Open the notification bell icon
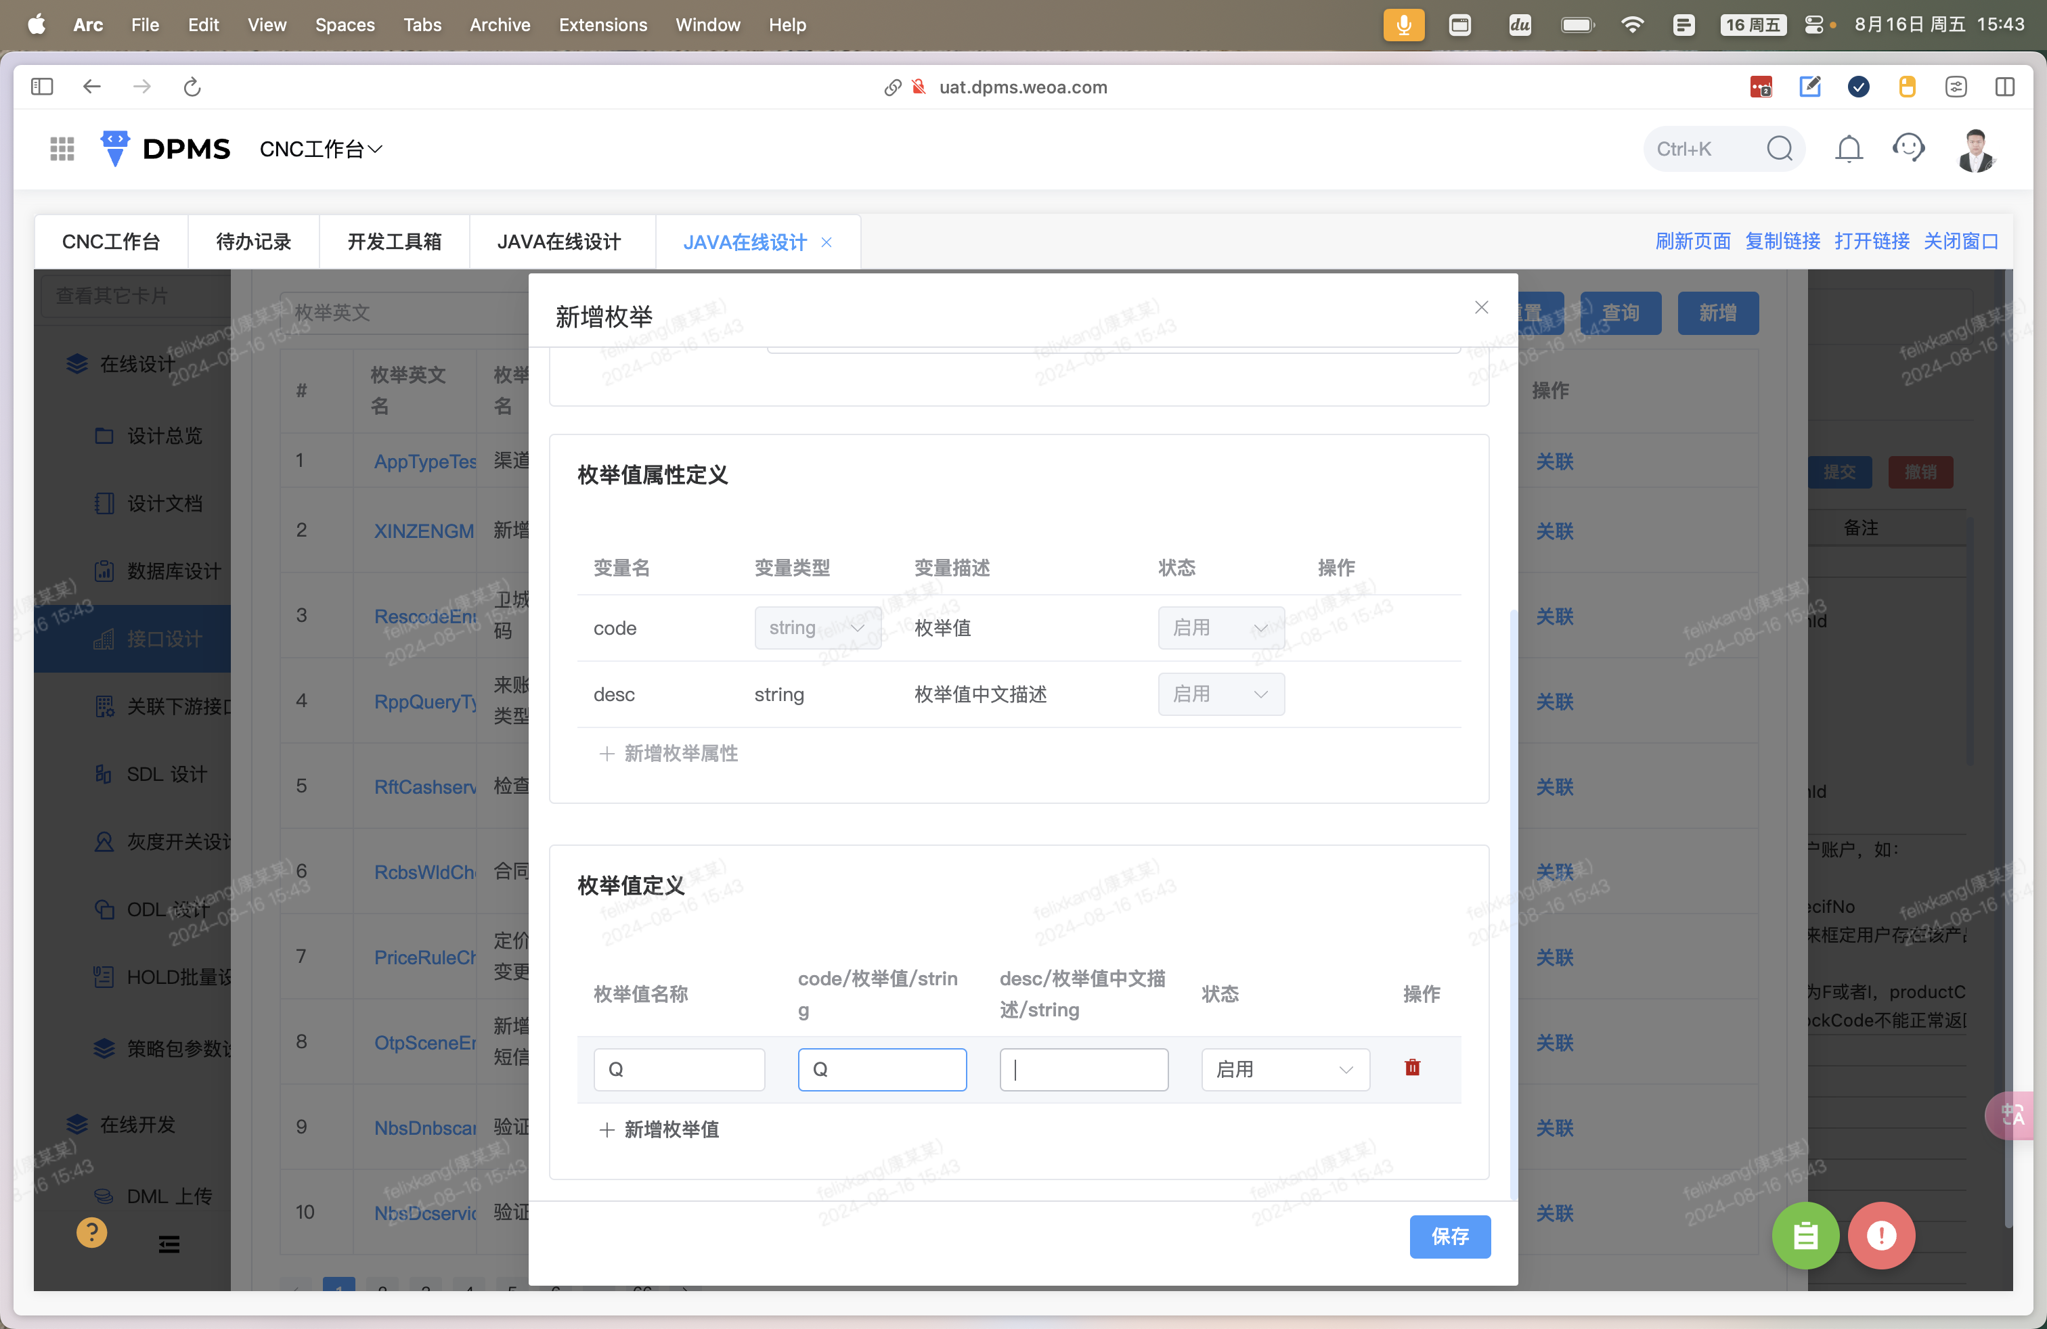The width and height of the screenshot is (2047, 1329). coord(1848,149)
